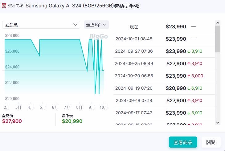
Task: Click the green down arrow on the 2024-09-27 row
Action: [x=189, y=51]
